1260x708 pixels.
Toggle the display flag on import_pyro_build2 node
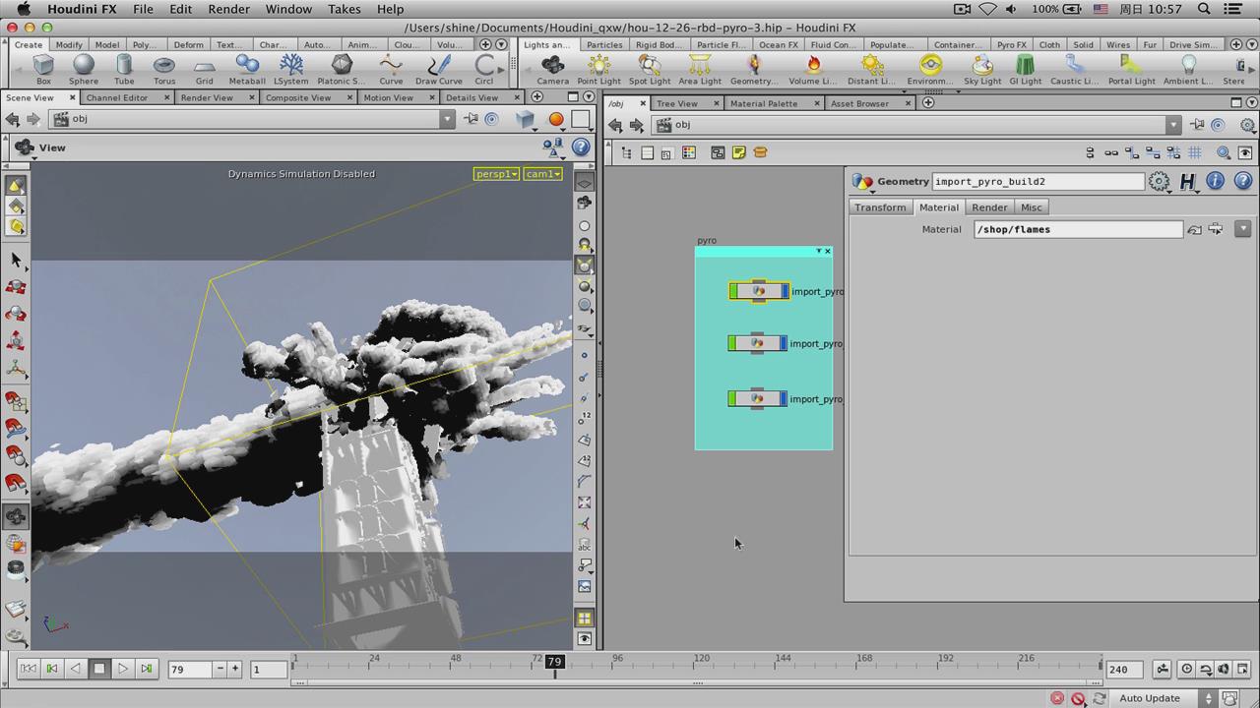[784, 291]
